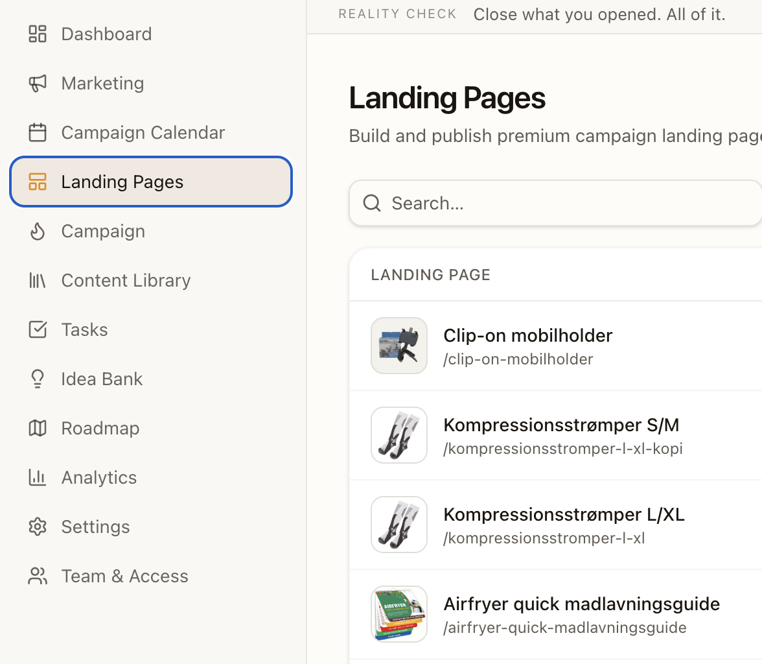This screenshot has width=762, height=664.
Task: Click the /airfryer-quick-madlavningsguide slug text
Action: 565,628
